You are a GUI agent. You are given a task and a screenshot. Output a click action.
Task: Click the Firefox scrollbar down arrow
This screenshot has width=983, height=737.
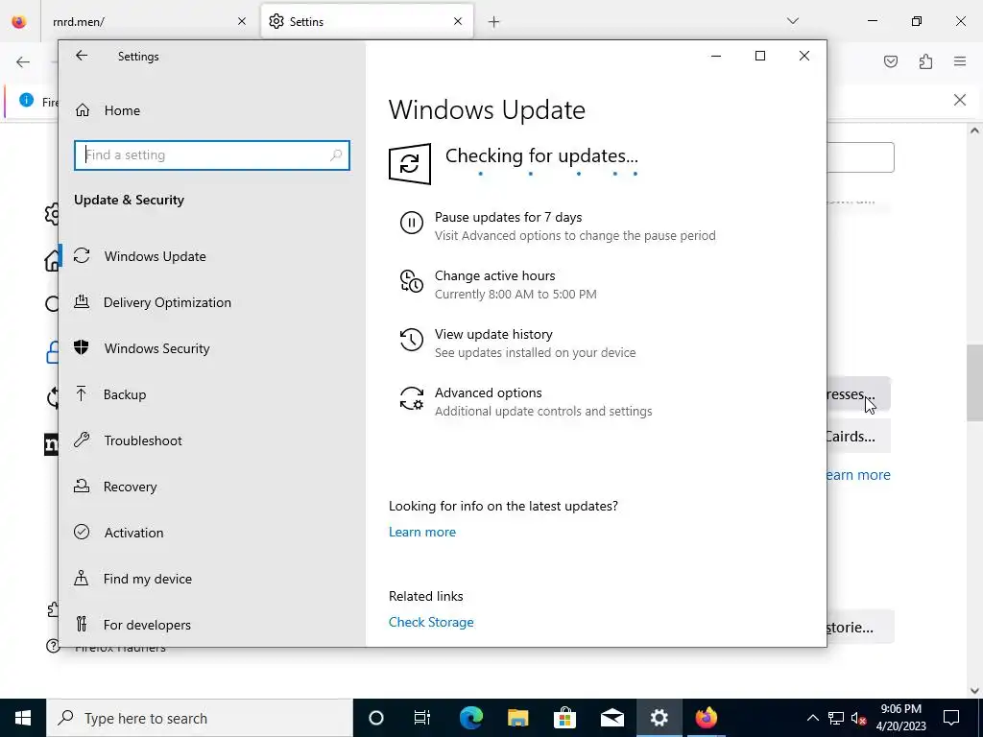pyautogui.click(x=974, y=690)
